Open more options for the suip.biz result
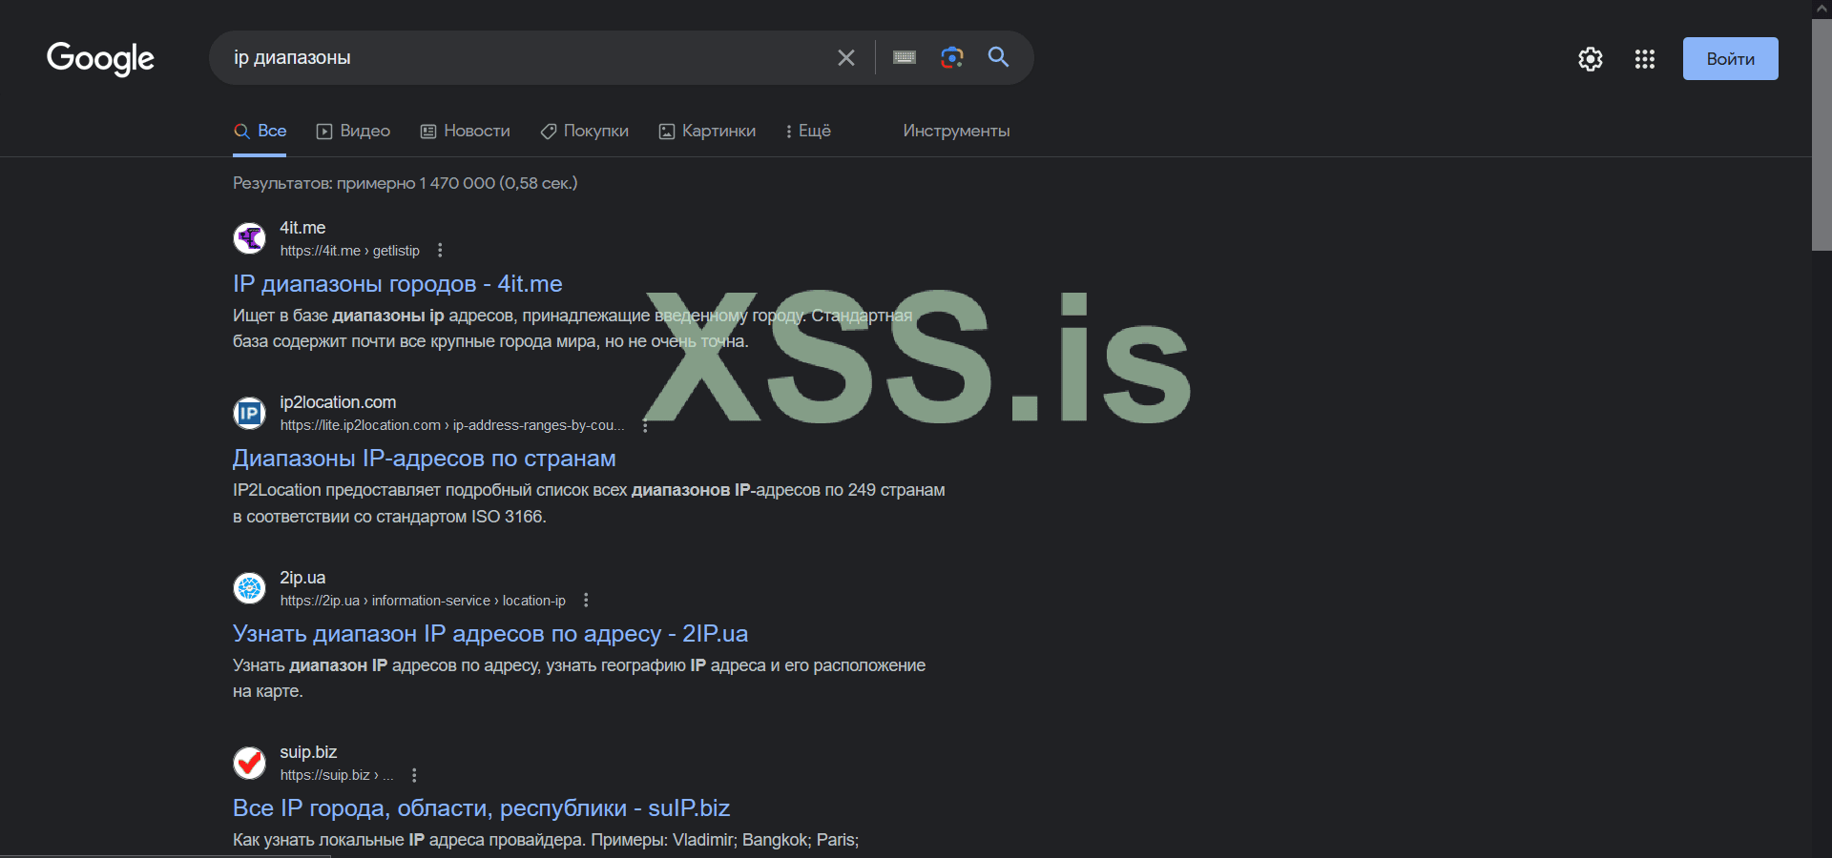The image size is (1832, 858). tap(414, 775)
